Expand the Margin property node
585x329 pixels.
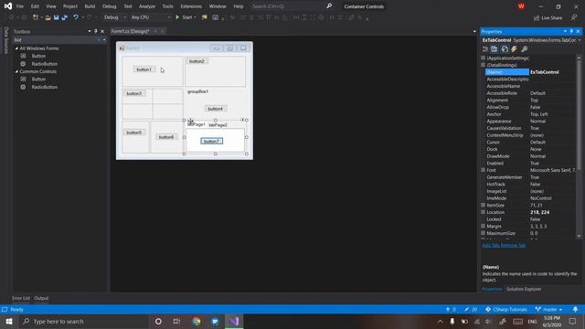point(484,226)
